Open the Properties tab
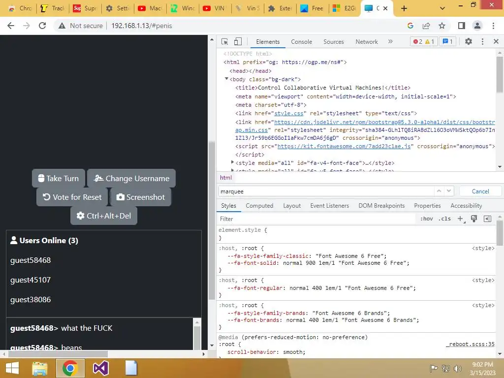Viewport: 504px width, 378px height. (x=427, y=206)
